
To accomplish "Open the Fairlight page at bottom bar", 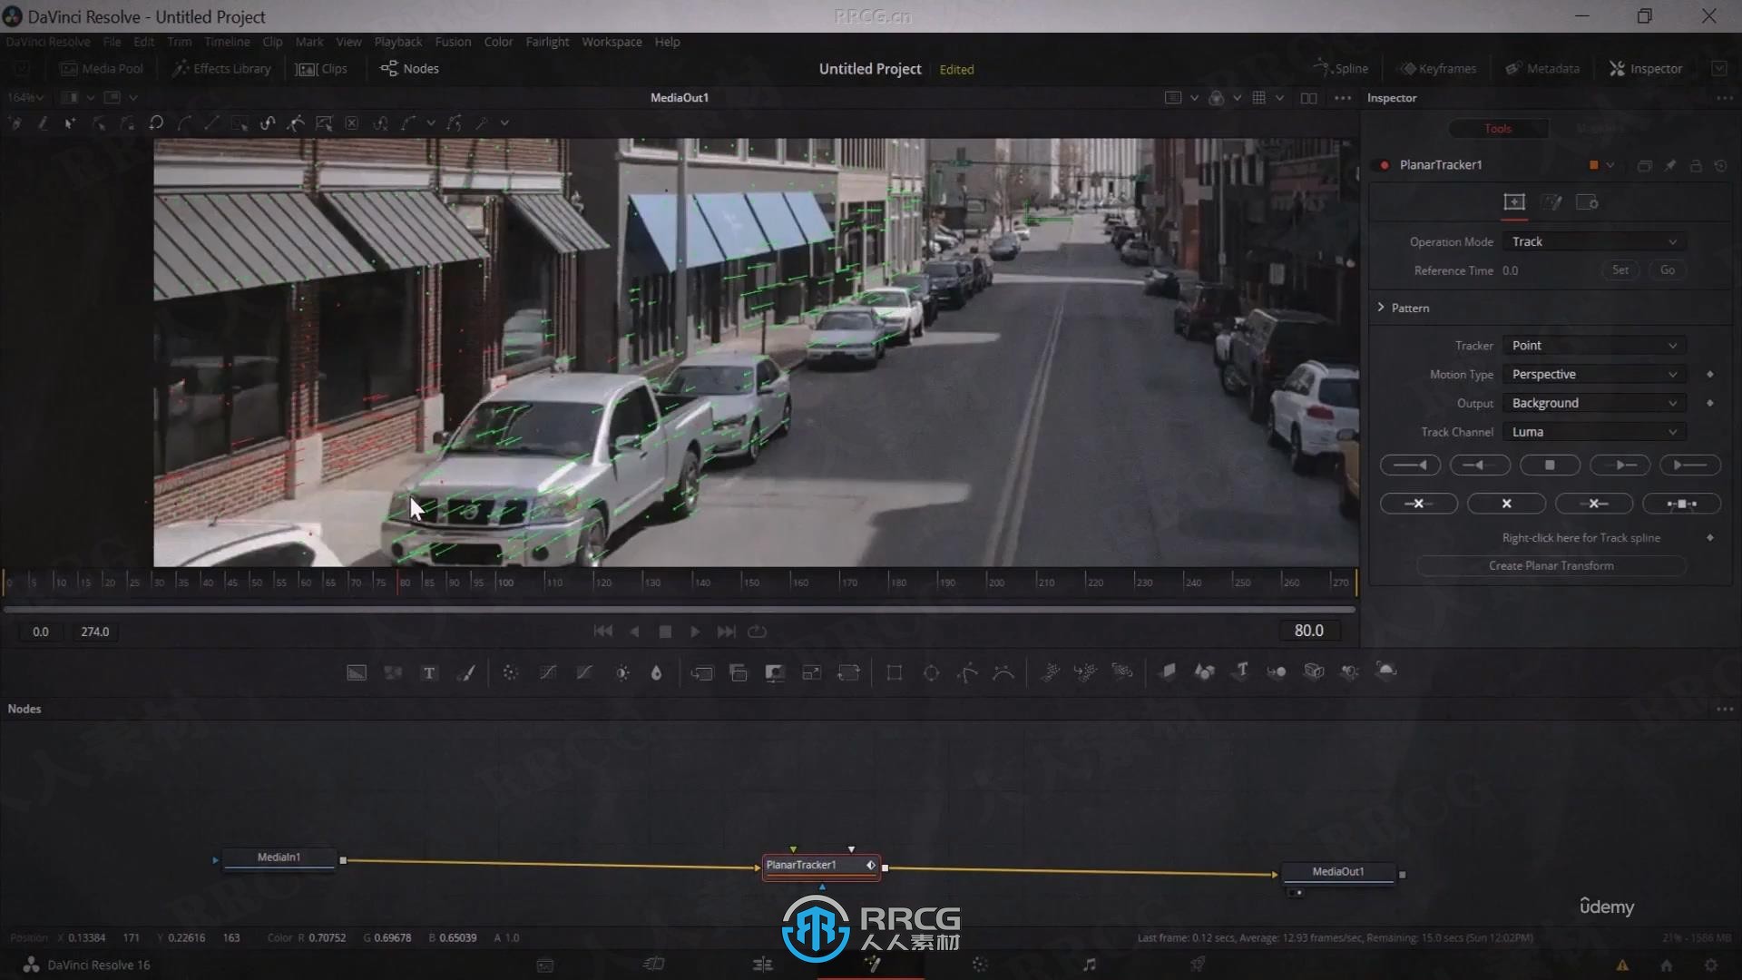I will (1089, 965).
